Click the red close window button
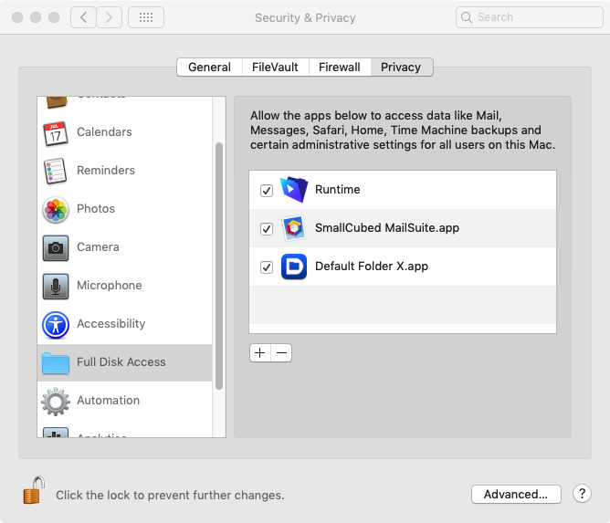The image size is (610, 523). click(x=17, y=17)
